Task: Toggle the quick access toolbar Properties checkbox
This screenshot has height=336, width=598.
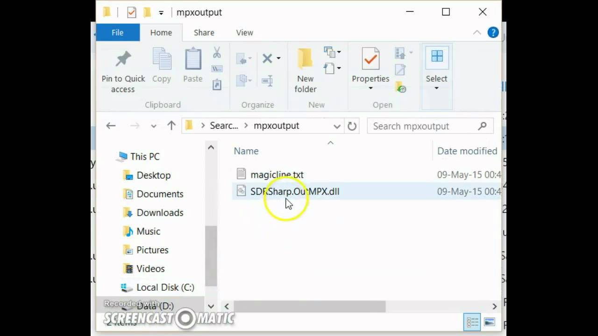Action: click(132, 13)
